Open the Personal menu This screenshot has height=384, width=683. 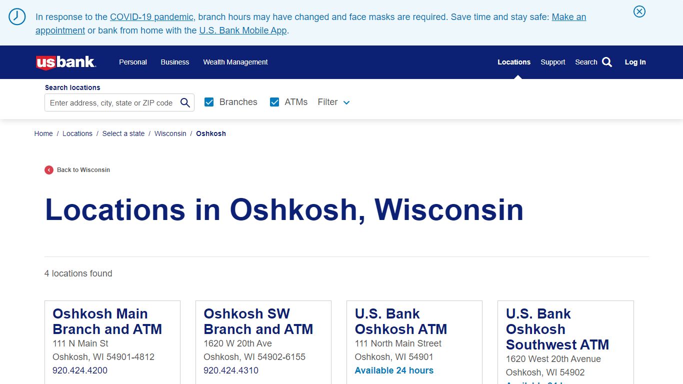click(x=133, y=62)
